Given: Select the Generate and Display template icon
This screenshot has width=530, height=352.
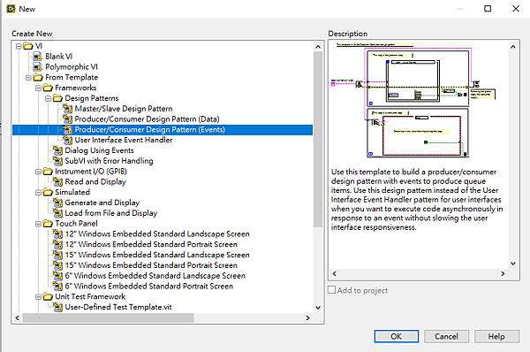Looking at the screenshot, I should point(57,203).
